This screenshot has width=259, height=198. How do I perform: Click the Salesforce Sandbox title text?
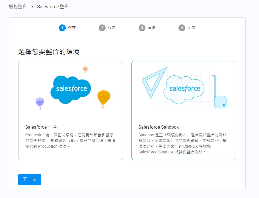point(159,127)
